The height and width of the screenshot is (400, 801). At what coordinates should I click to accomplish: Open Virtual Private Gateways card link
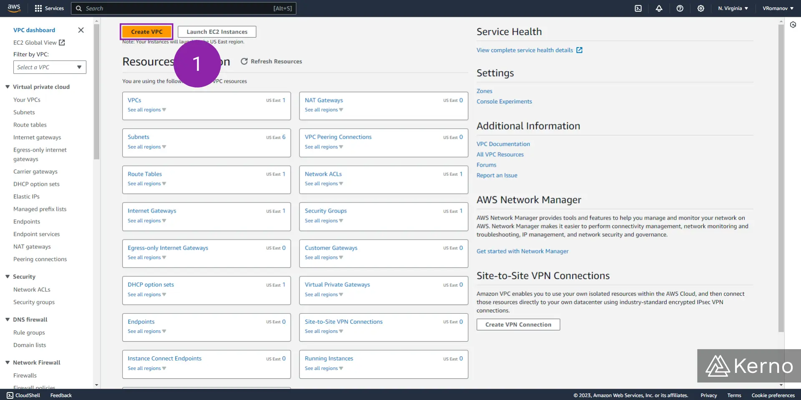click(x=337, y=285)
